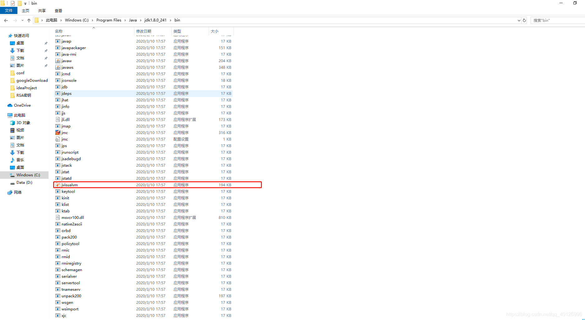This screenshot has width=585, height=320.
Task: Open 3D 对象 in the sidebar
Action: pyautogui.click(x=20, y=123)
